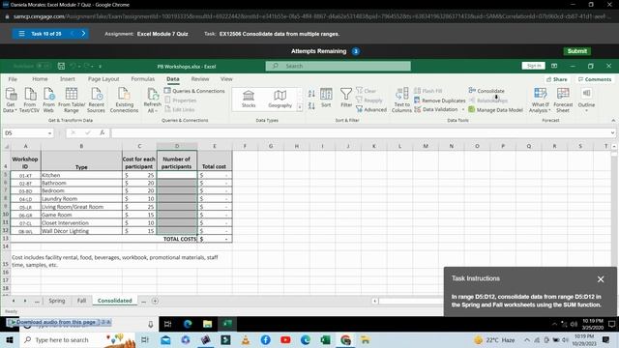Click in the formula bar
Image resolution: width=619 pixels, height=348 pixels.
click(x=360, y=133)
